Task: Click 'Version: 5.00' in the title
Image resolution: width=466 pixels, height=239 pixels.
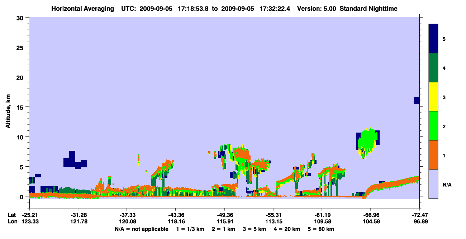Action: pyautogui.click(x=317, y=8)
